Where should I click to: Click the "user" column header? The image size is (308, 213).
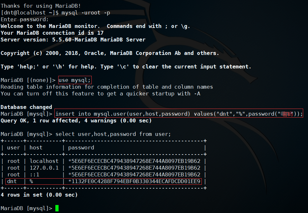pos(14,147)
